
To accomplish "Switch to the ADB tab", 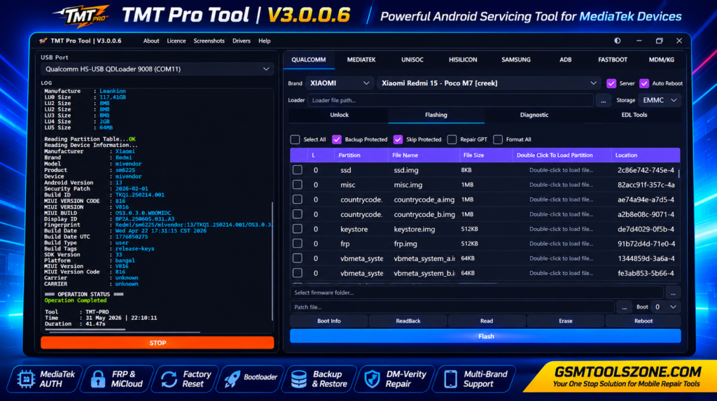I will [x=565, y=60].
